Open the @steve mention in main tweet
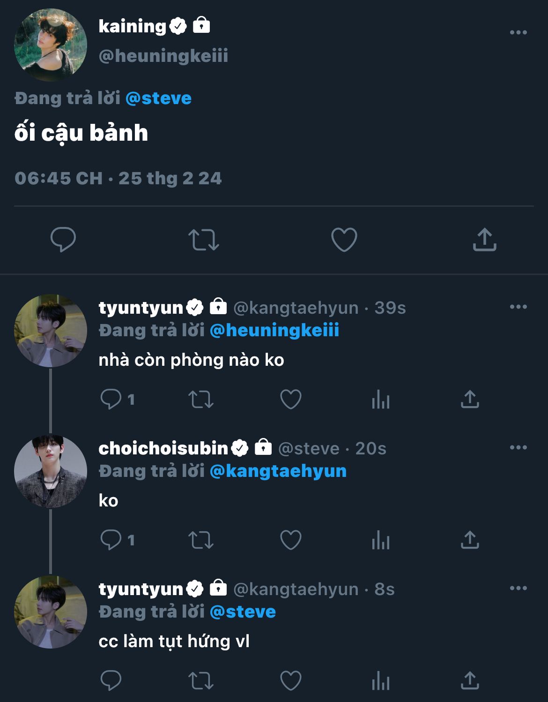This screenshot has width=548, height=702. (158, 98)
